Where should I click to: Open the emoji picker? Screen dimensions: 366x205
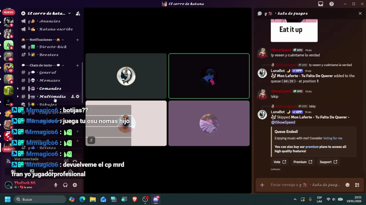pyautogui.click(x=347, y=185)
